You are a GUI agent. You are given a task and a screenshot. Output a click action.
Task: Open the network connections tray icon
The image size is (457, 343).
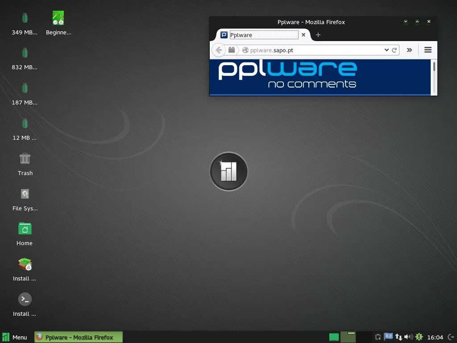pyautogui.click(x=399, y=337)
